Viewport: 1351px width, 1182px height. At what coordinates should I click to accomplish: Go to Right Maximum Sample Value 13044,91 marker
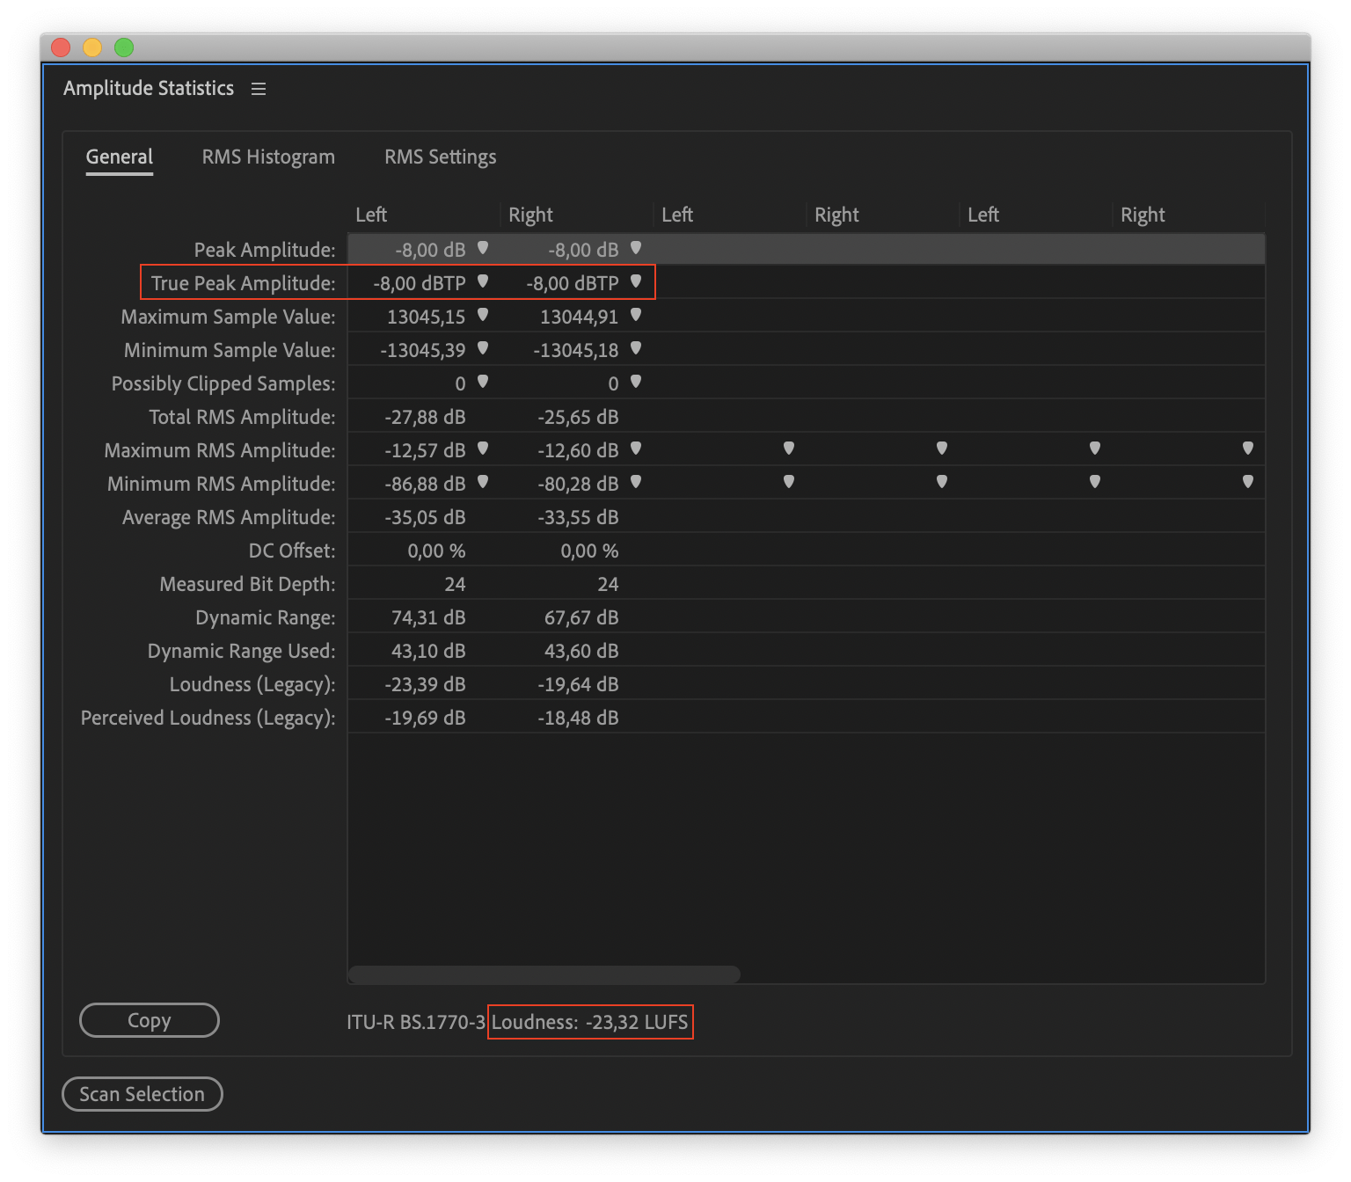click(636, 316)
